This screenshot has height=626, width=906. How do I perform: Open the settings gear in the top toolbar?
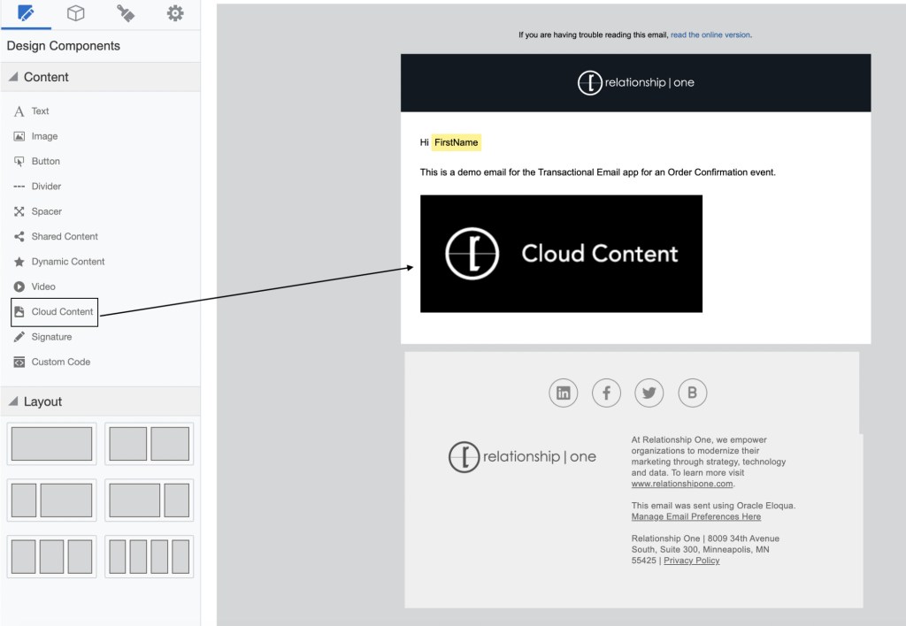pyautogui.click(x=174, y=13)
